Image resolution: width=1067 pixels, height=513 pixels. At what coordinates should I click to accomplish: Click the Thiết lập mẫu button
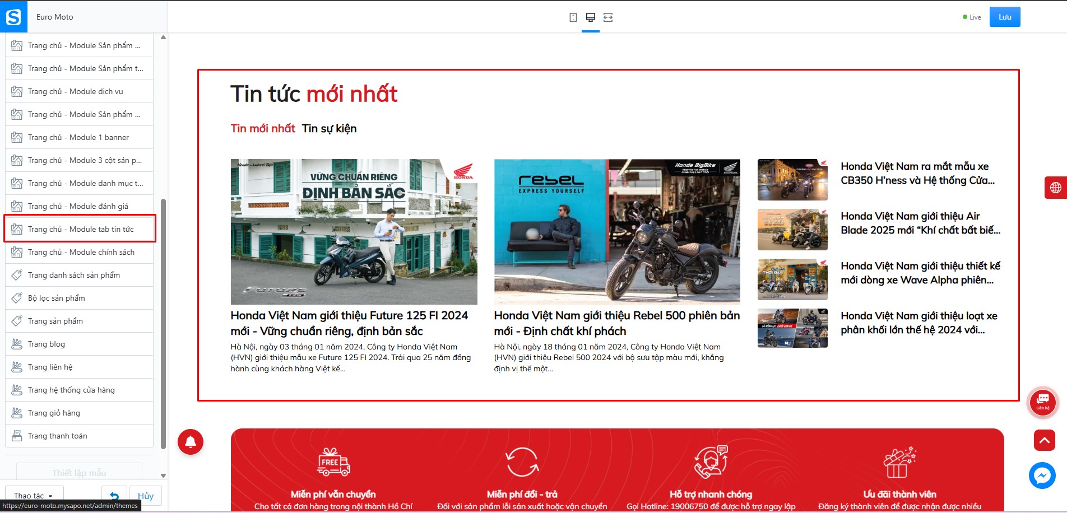click(x=79, y=473)
